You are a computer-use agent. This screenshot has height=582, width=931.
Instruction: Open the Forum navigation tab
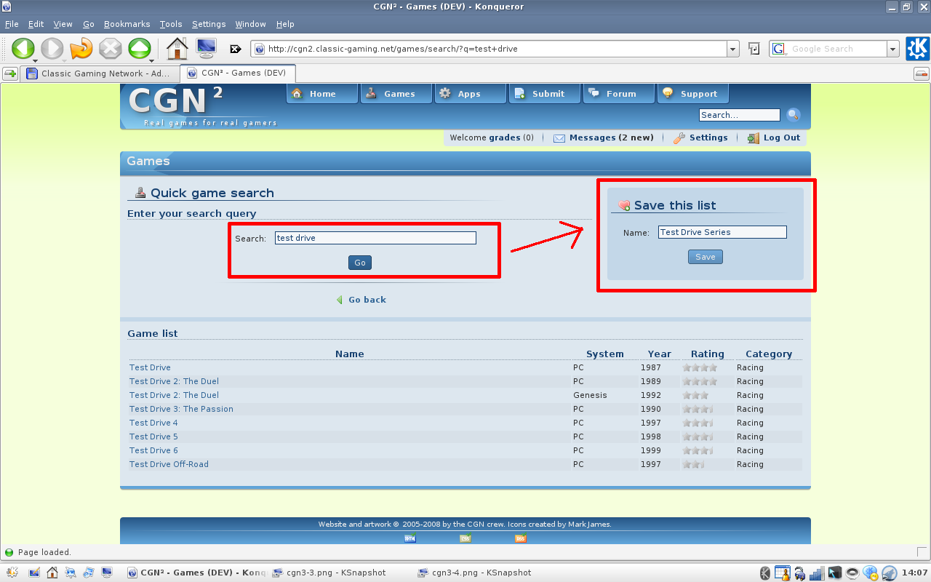pos(618,94)
